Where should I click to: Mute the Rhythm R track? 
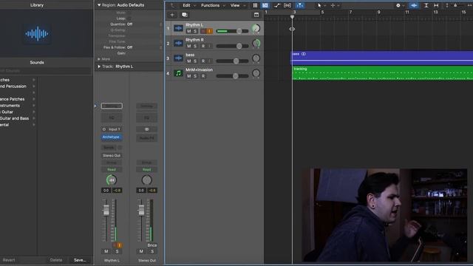coord(189,46)
